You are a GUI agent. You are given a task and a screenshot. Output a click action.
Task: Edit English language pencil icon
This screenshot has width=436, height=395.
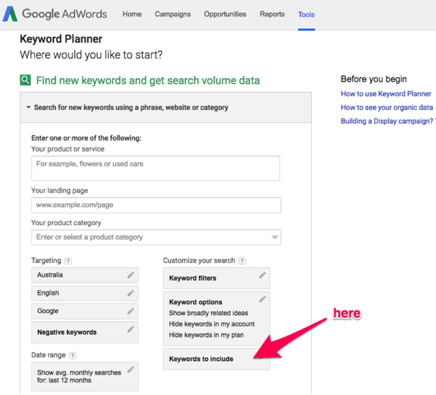(x=131, y=293)
